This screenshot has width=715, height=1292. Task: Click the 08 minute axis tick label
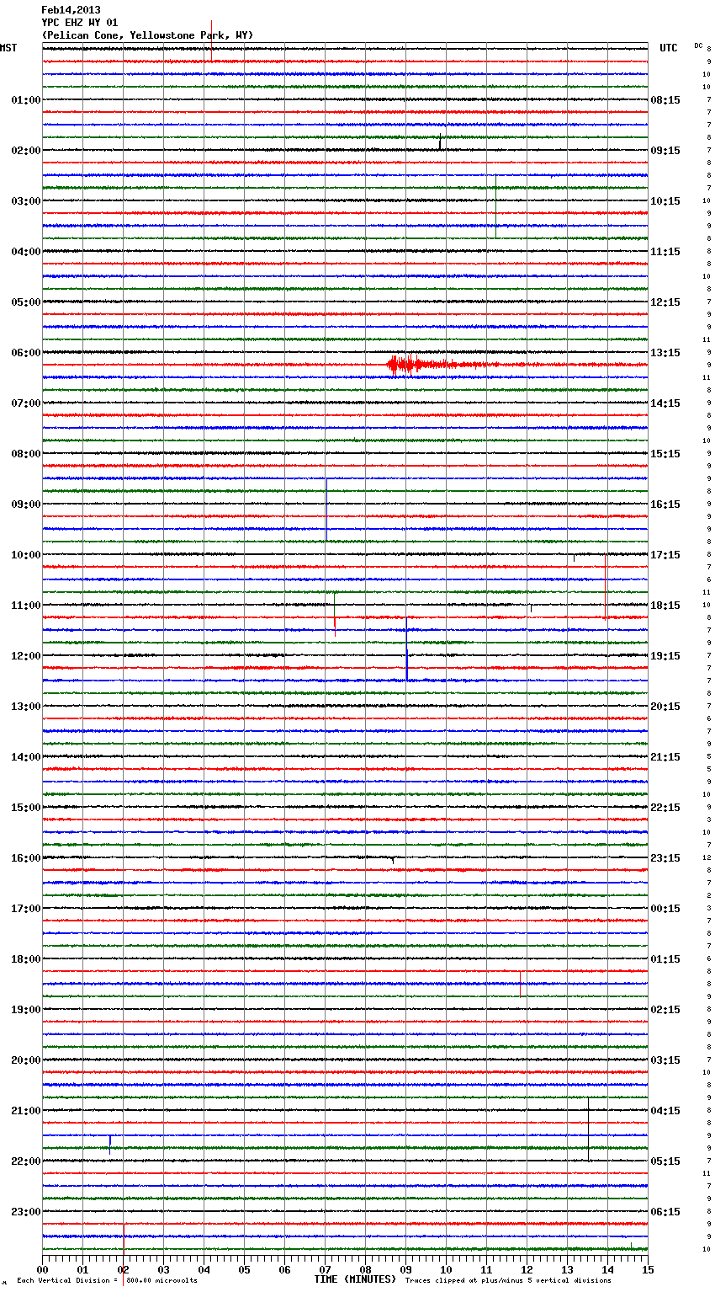[x=365, y=1269]
